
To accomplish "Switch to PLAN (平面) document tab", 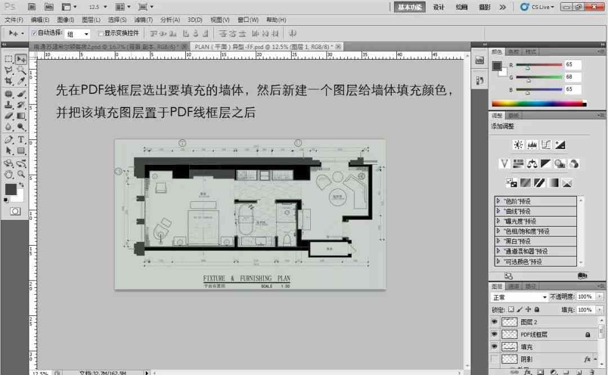I will [267, 47].
